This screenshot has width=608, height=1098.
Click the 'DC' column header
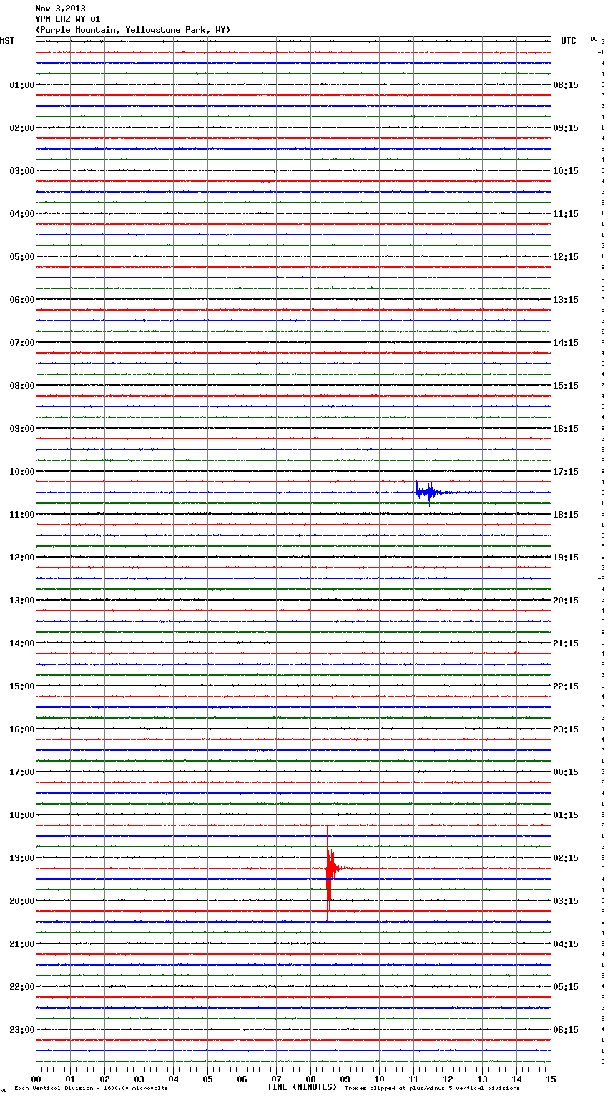pyautogui.click(x=594, y=38)
